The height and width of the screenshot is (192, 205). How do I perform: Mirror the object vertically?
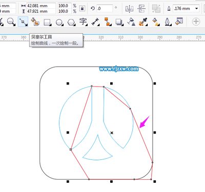(x=141, y=8)
